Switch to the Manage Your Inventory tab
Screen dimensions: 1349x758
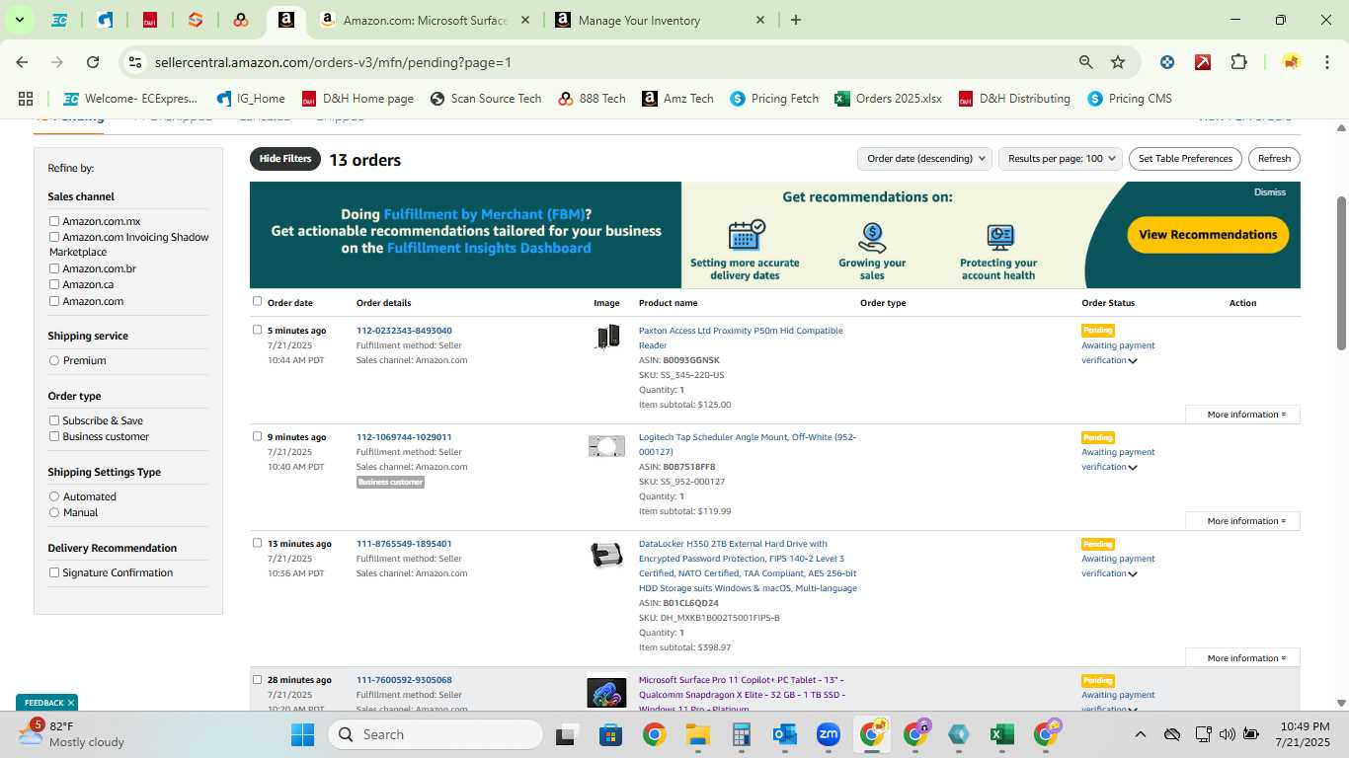click(x=660, y=20)
